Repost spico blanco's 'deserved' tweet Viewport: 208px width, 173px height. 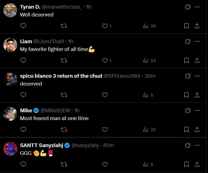pos(64,95)
